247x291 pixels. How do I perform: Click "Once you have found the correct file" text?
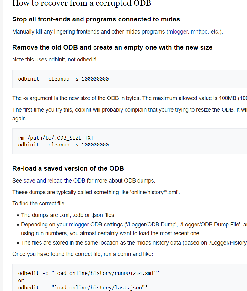click(83, 254)
